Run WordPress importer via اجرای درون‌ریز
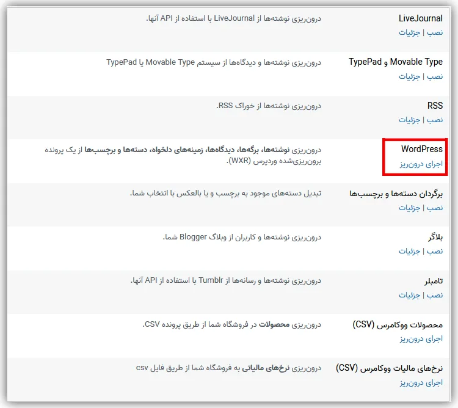 pos(421,164)
